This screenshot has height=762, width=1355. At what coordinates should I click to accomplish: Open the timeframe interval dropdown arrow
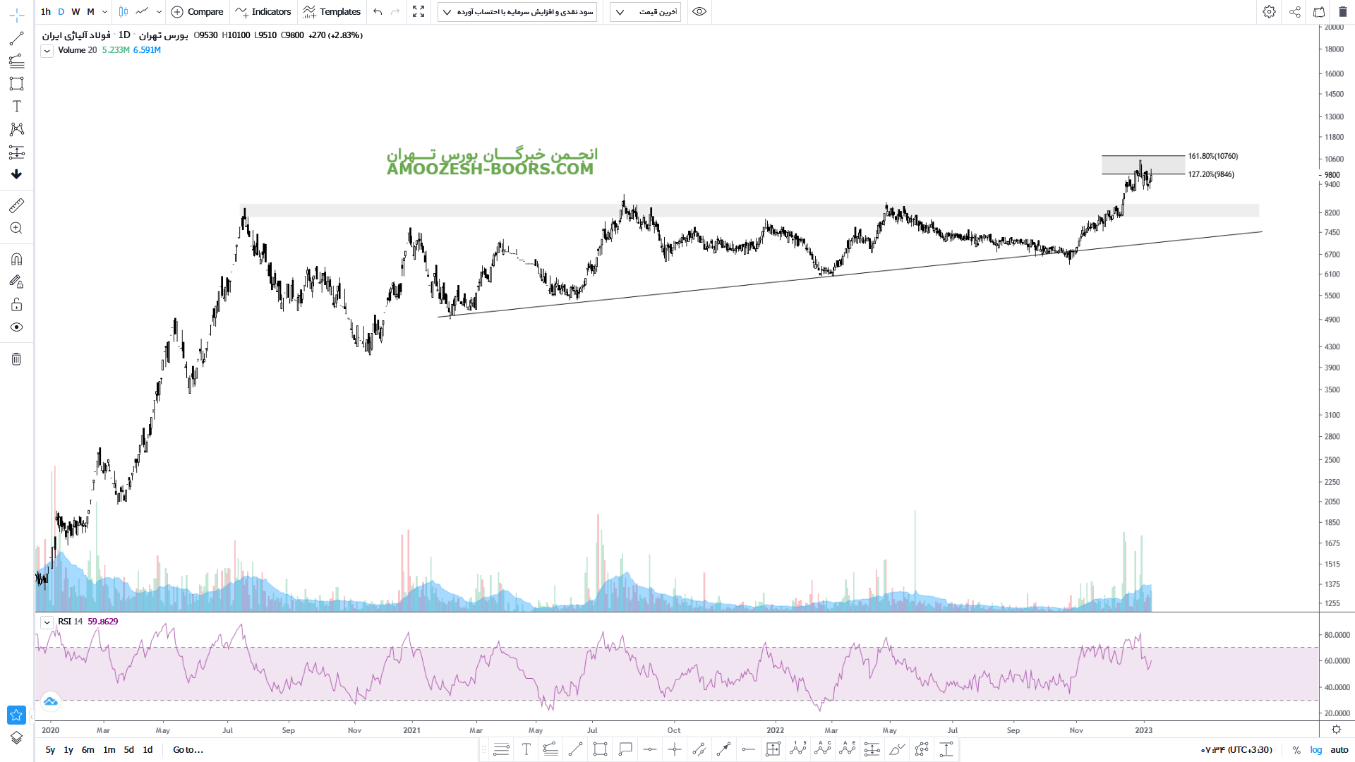[x=104, y=11]
